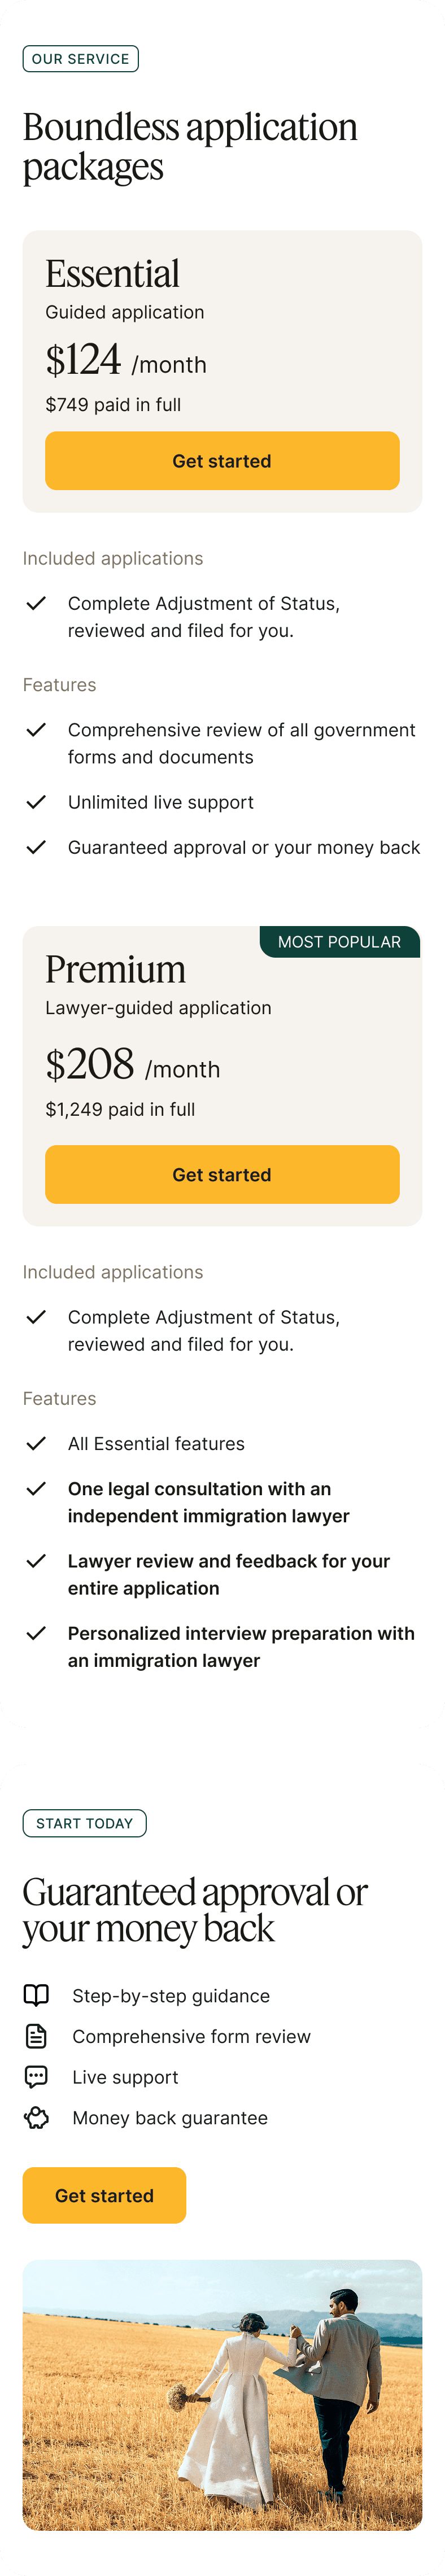Click Get started below Money back guarantee list
The width and height of the screenshot is (445, 2576).
(104, 2195)
